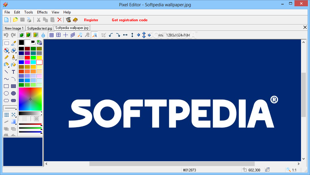Click the navy image preview thumbnail
Screen dimensions: 310x175
coord(23,152)
